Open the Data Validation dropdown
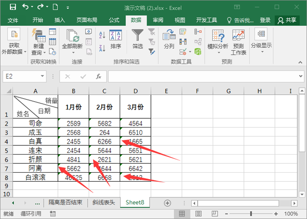Viewport: 307px width, 219px height. [190, 52]
